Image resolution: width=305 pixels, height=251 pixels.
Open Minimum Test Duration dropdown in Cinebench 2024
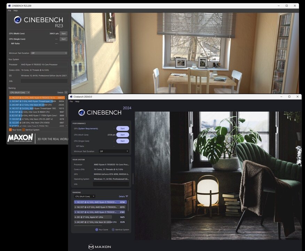click(114, 151)
